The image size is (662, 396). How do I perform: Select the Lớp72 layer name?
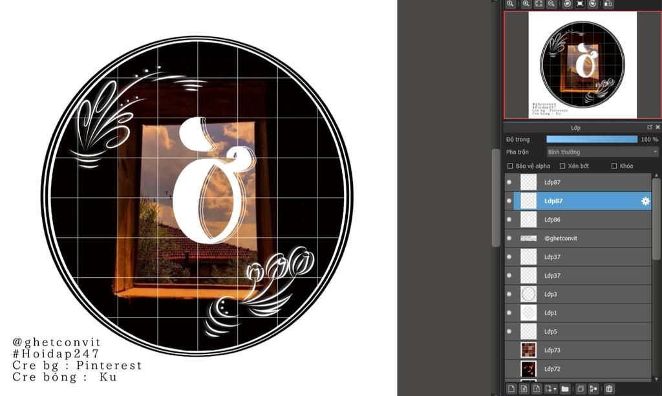552,369
